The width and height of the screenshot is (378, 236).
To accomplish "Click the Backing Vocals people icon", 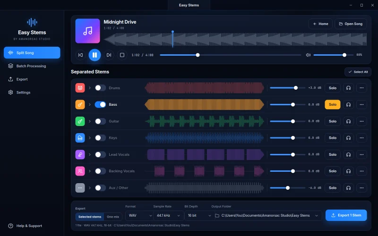I will (80, 171).
